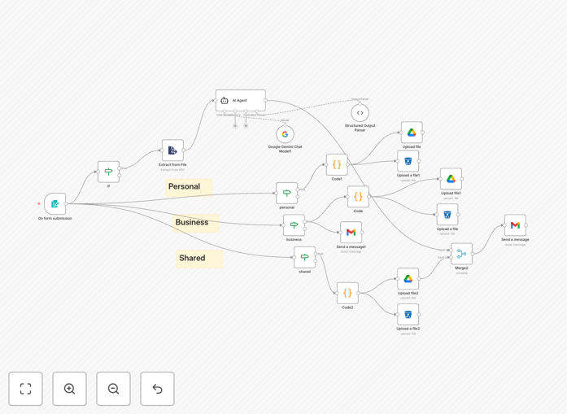Select the Google Gemini Chat Model1 node
The width and height of the screenshot is (567, 414).
click(x=285, y=134)
